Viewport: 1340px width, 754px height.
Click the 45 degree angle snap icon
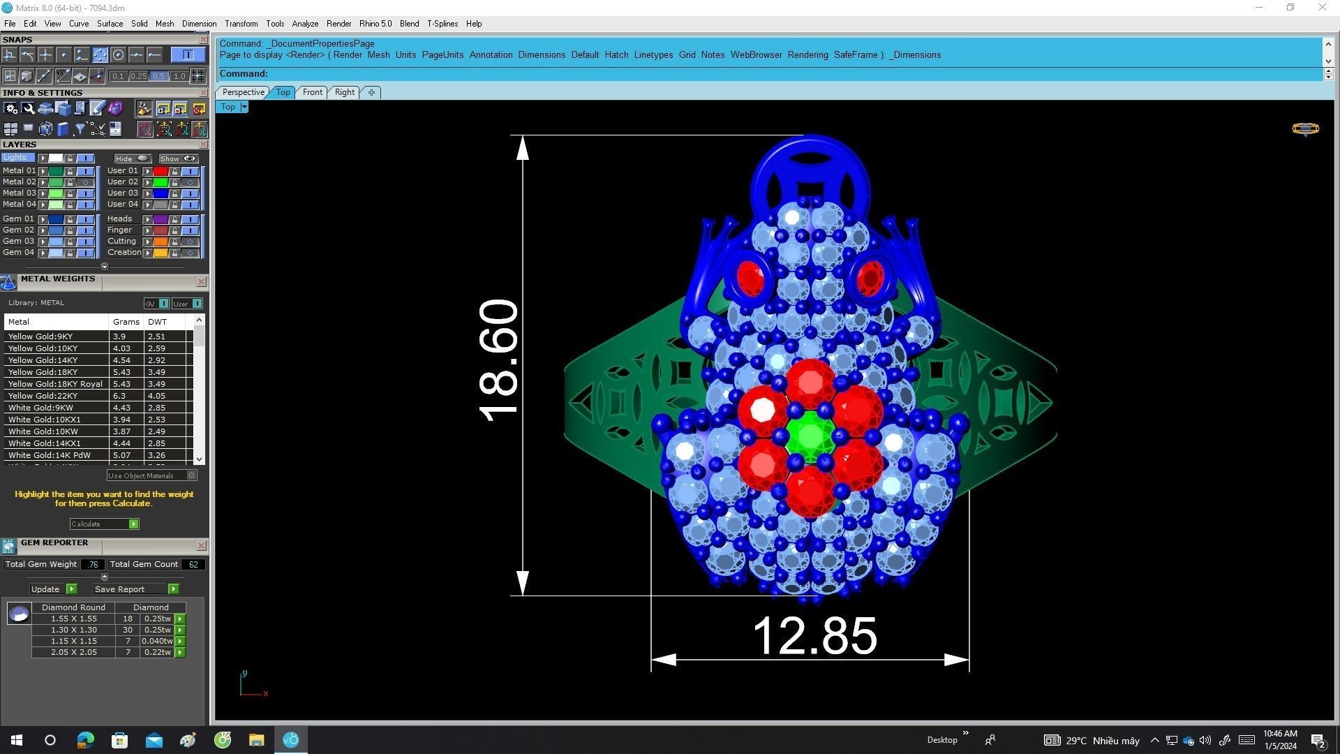(63, 76)
